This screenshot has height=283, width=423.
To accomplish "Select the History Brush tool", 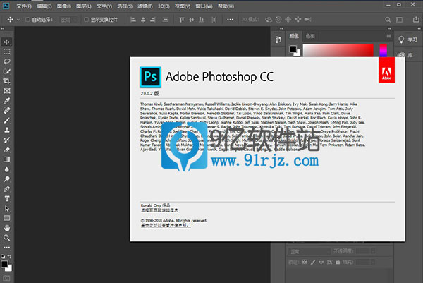I will coord(7,140).
